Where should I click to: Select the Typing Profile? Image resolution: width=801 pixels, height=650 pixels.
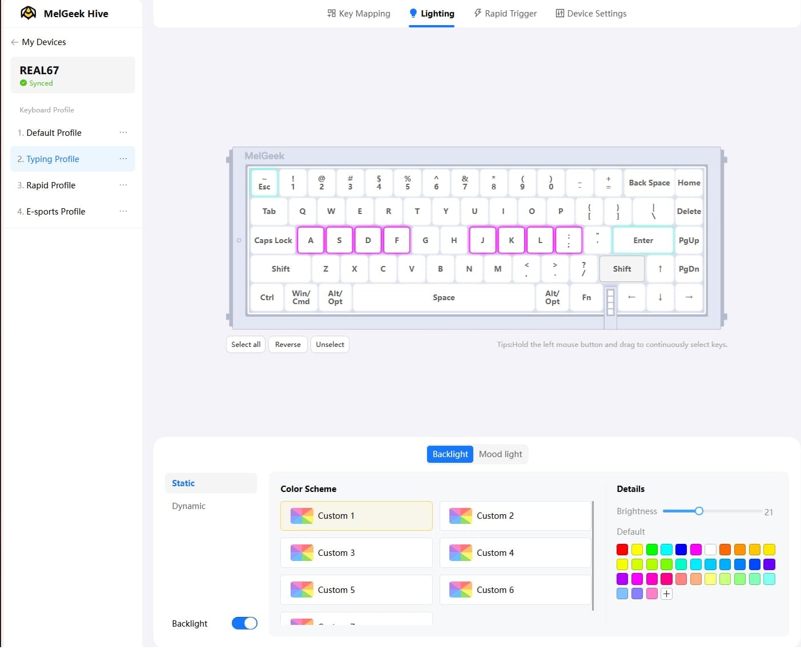click(x=73, y=159)
